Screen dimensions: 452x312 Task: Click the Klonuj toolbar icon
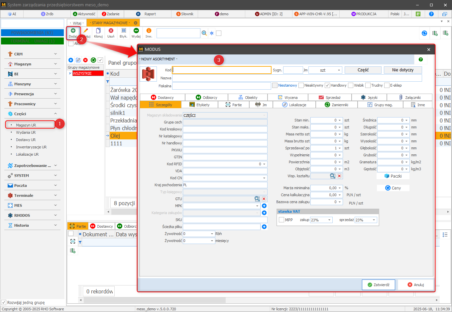98,33
